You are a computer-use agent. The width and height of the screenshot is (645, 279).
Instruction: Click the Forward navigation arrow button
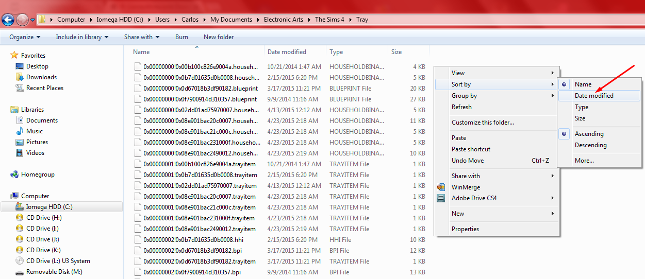click(x=22, y=20)
